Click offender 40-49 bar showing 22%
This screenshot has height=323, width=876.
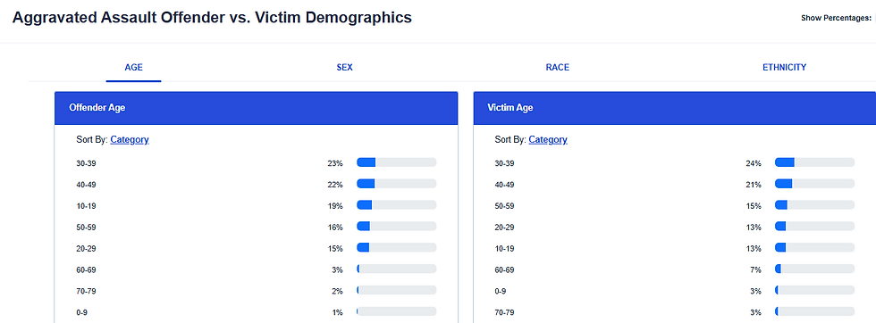click(x=397, y=184)
